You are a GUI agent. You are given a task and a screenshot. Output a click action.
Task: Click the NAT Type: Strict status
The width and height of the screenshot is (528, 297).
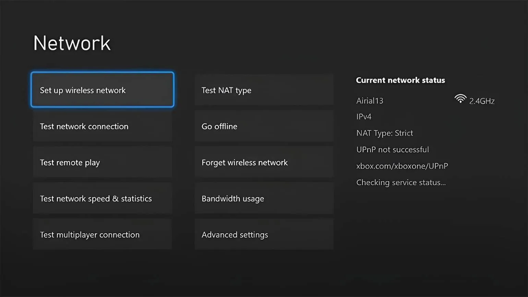point(384,133)
